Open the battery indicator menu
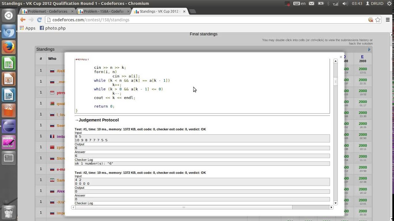The width and height of the screenshot is (394, 221). click(x=321, y=3)
